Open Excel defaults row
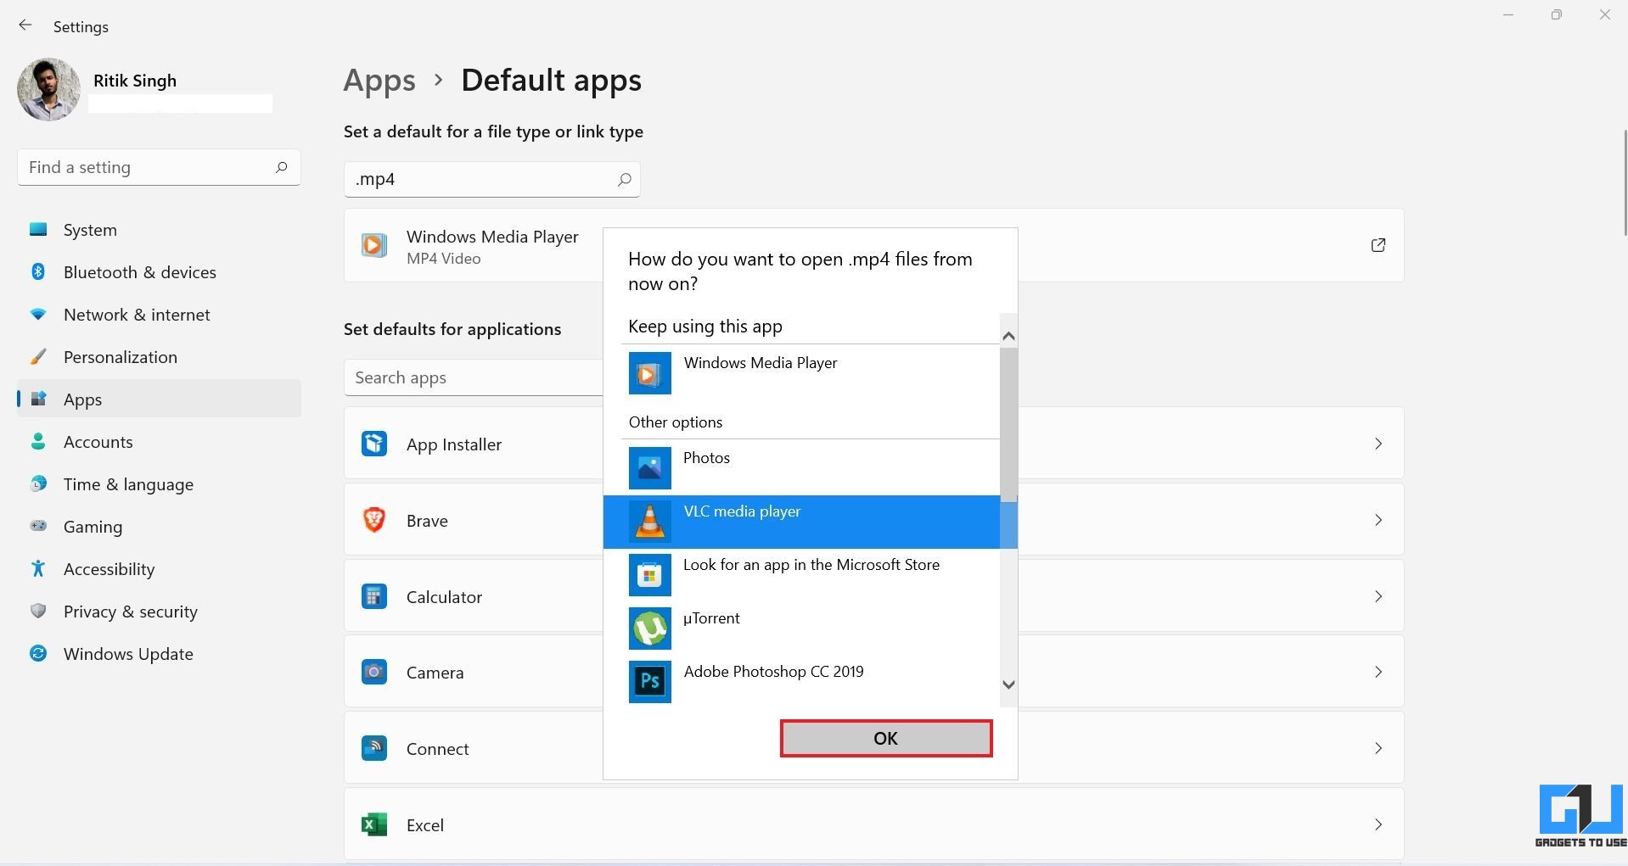Image resolution: width=1628 pixels, height=866 pixels. tap(873, 824)
